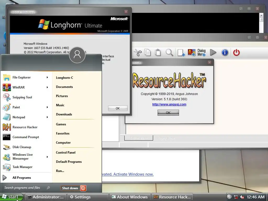The image size is (268, 201).
Task: Open Windows Live Messenger from start menu
Action: point(26,157)
